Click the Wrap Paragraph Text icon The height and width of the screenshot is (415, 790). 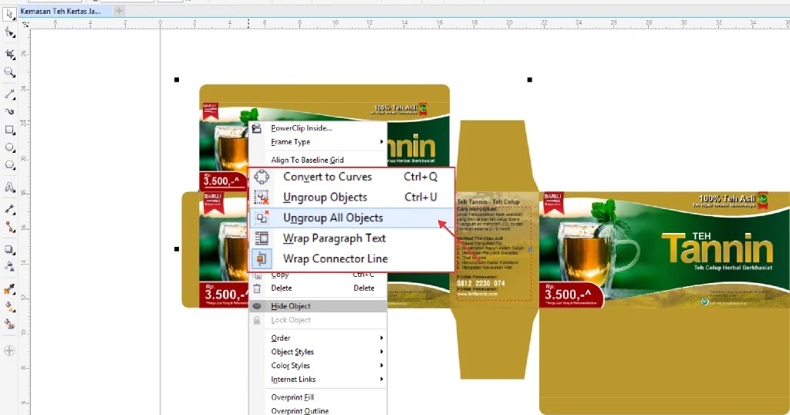(262, 238)
